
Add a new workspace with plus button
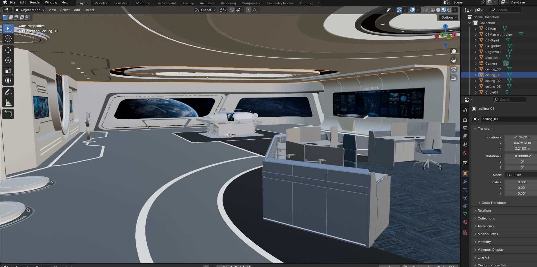click(318, 3)
